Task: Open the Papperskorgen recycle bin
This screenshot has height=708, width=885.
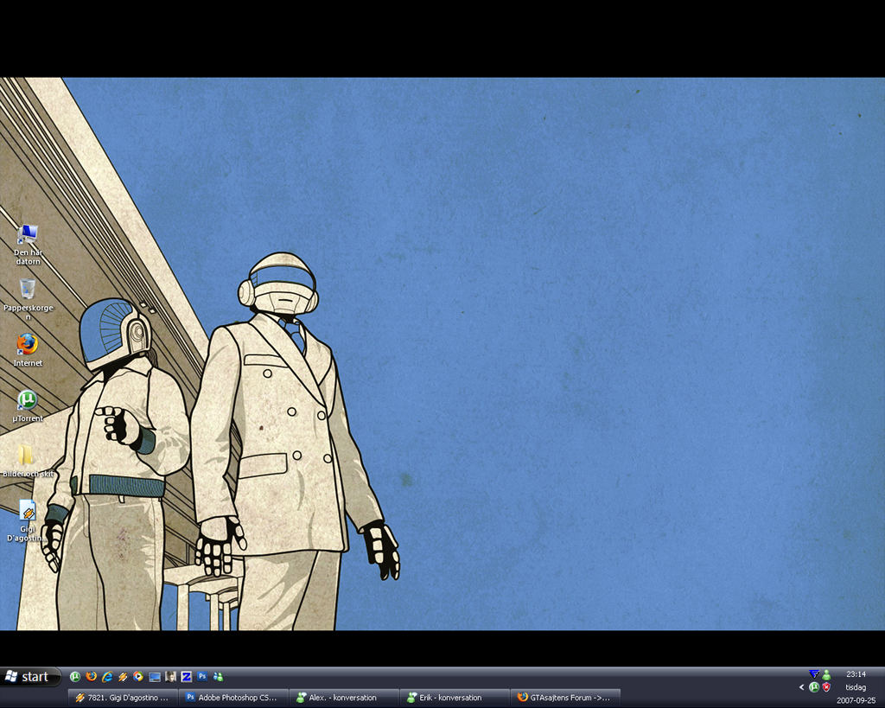Action: click(28, 290)
